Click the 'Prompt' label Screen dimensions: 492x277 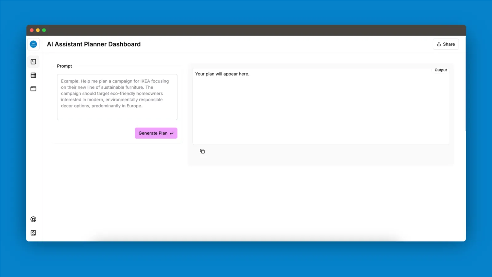(64, 66)
